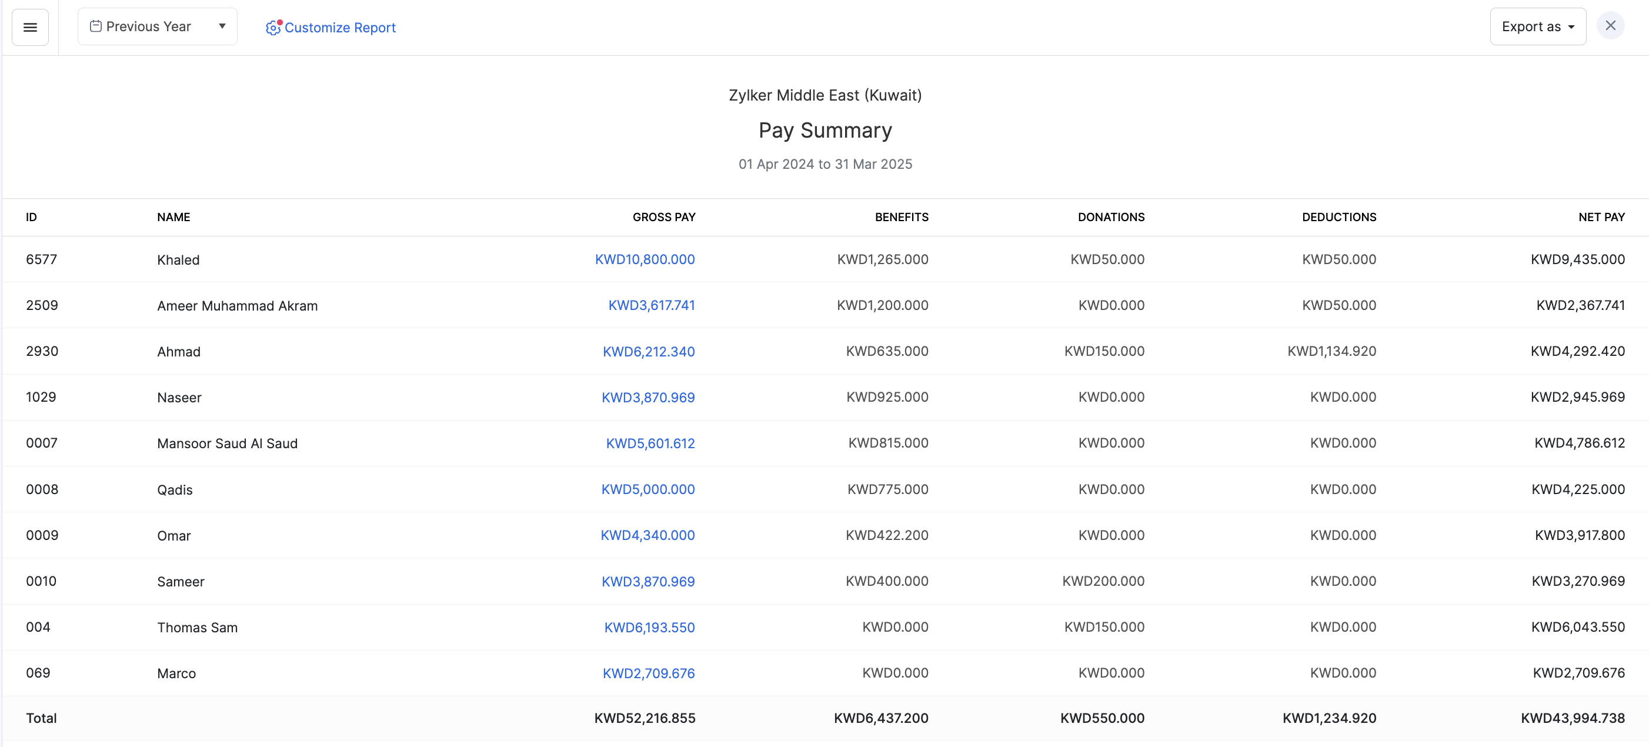Select the Naseer employee row name

179,398
